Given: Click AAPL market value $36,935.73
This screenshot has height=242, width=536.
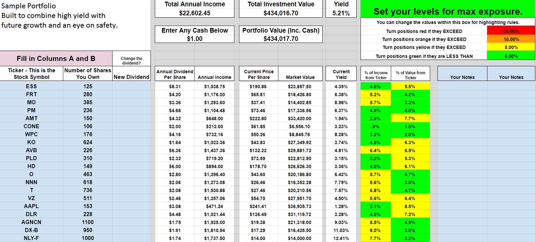Looking at the screenshot, I should (x=300, y=206).
